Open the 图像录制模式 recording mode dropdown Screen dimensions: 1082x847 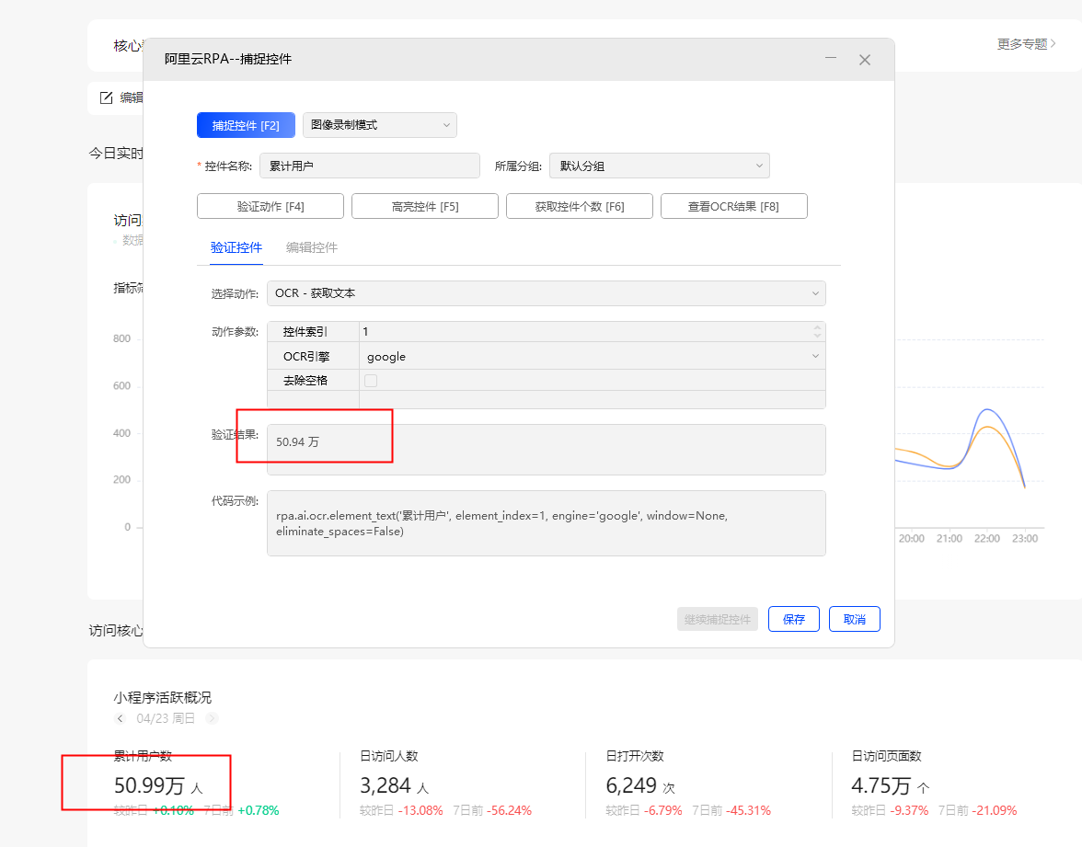(379, 125)
